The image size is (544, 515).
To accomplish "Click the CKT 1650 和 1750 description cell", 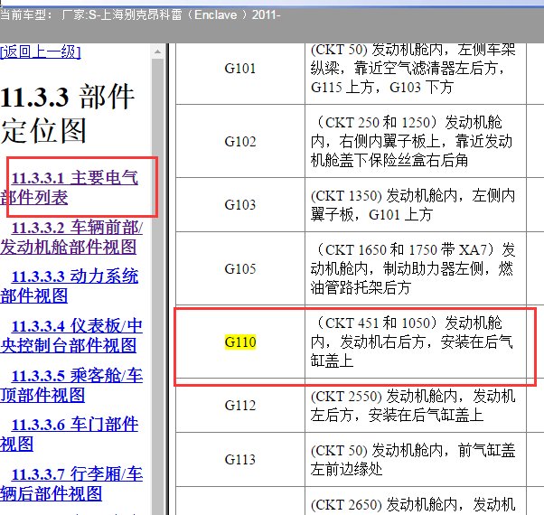I will coord(416,268).
